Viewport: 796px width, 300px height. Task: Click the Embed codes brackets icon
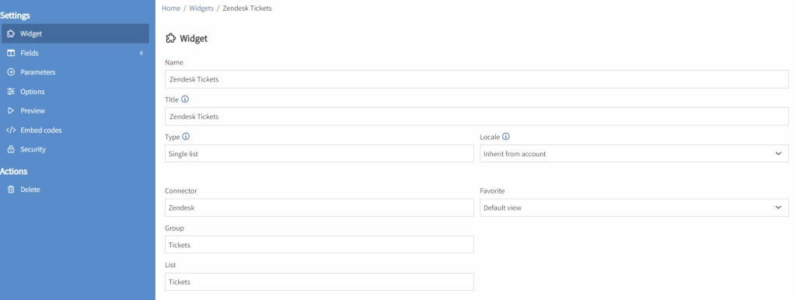click(11, 130)
